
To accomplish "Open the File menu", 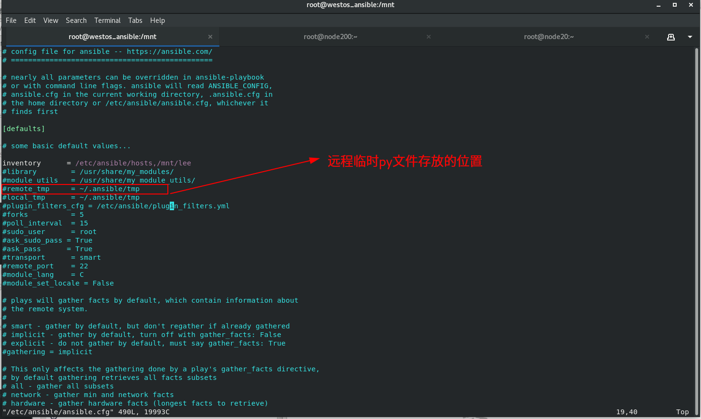I will [x=11, y=20].
